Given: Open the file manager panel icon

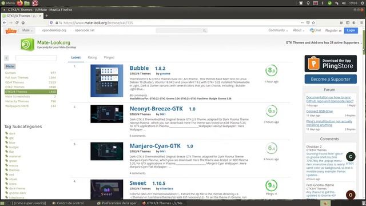Looking at the screenshot, I should pyautogui.click(x=27, y=3).
